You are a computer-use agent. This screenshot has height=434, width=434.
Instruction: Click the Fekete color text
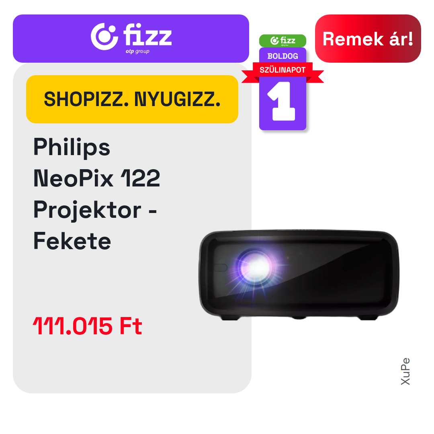pos(72,241)
